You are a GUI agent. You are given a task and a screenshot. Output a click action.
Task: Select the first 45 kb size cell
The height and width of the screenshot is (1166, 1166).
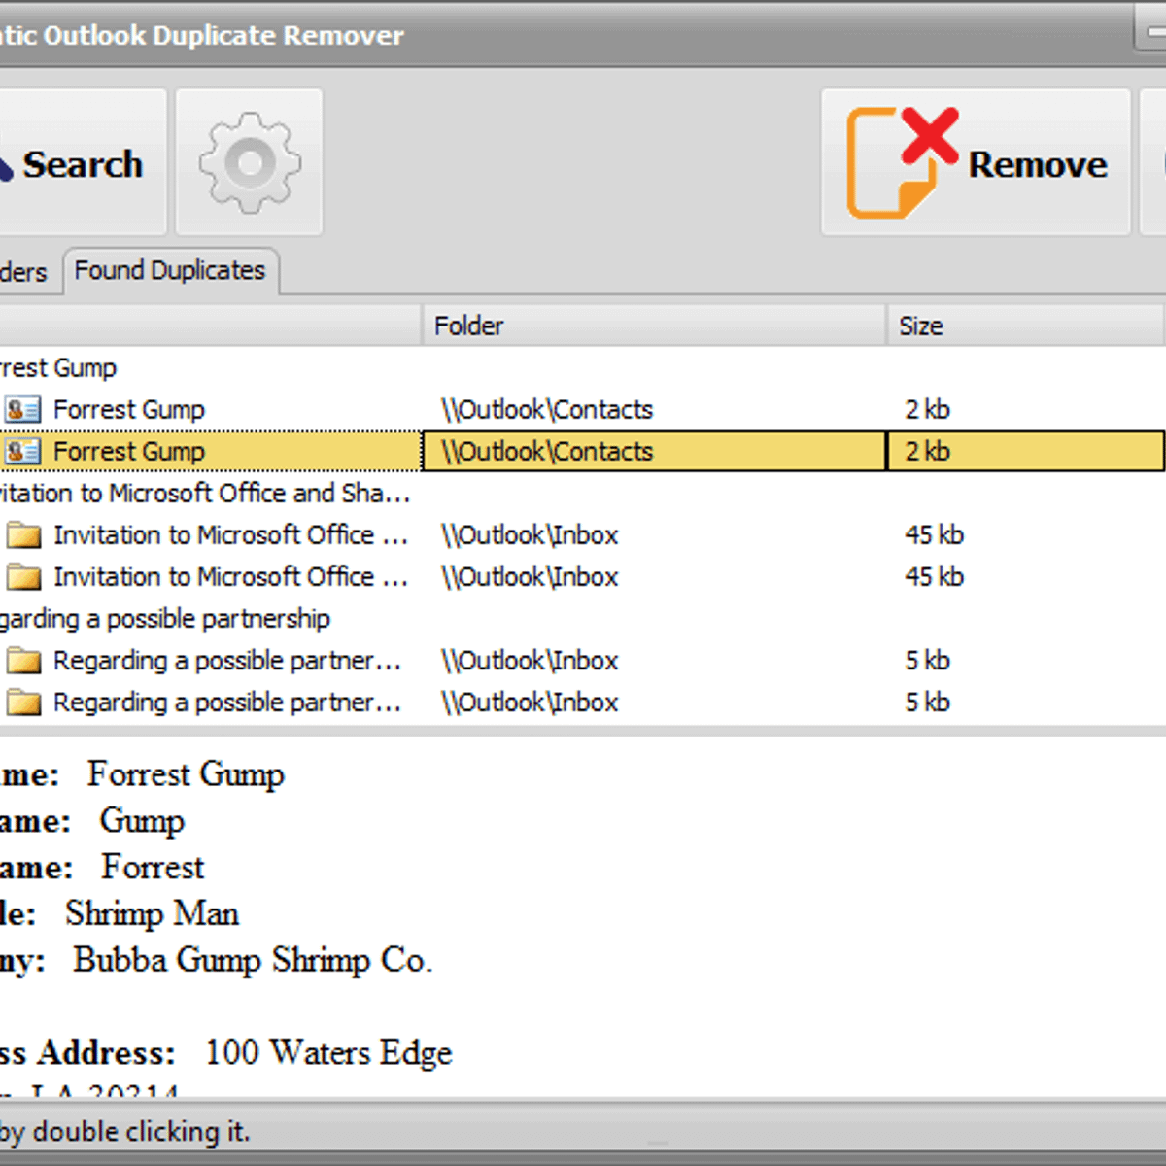(x=934, y=535)
